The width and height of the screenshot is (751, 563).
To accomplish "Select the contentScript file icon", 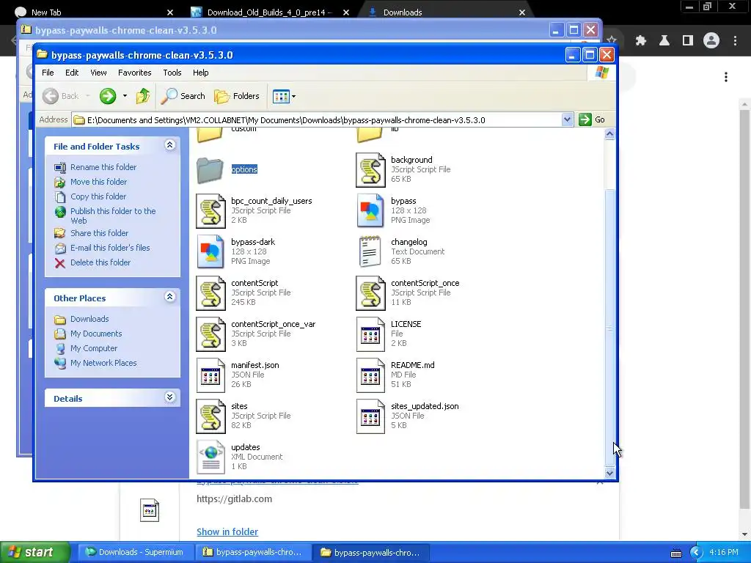I will coord(210,293).
